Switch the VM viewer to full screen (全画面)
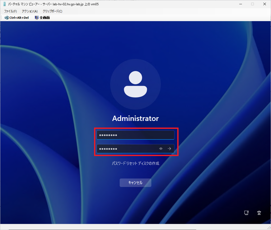This screenshot has width=271, height=230. tap(42, 18)
